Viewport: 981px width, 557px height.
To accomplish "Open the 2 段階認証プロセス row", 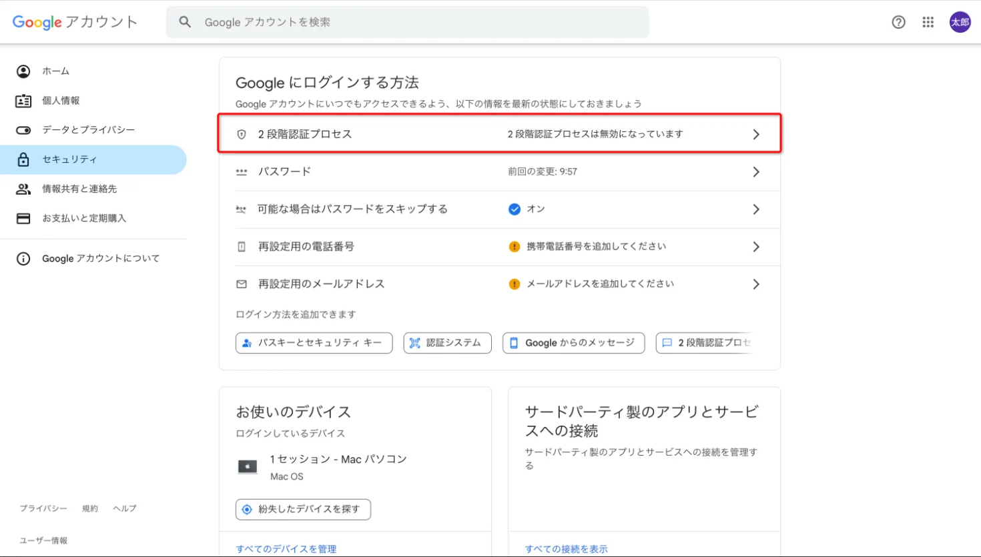I will (499, 134).
